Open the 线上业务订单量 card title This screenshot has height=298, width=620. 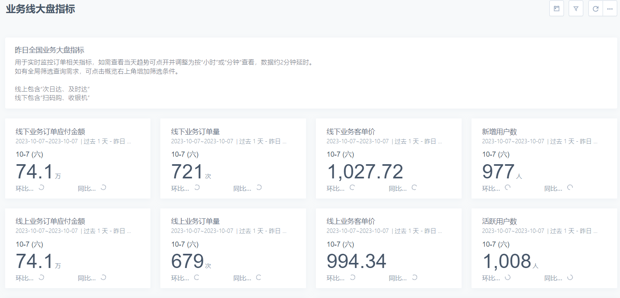(195, 221)
